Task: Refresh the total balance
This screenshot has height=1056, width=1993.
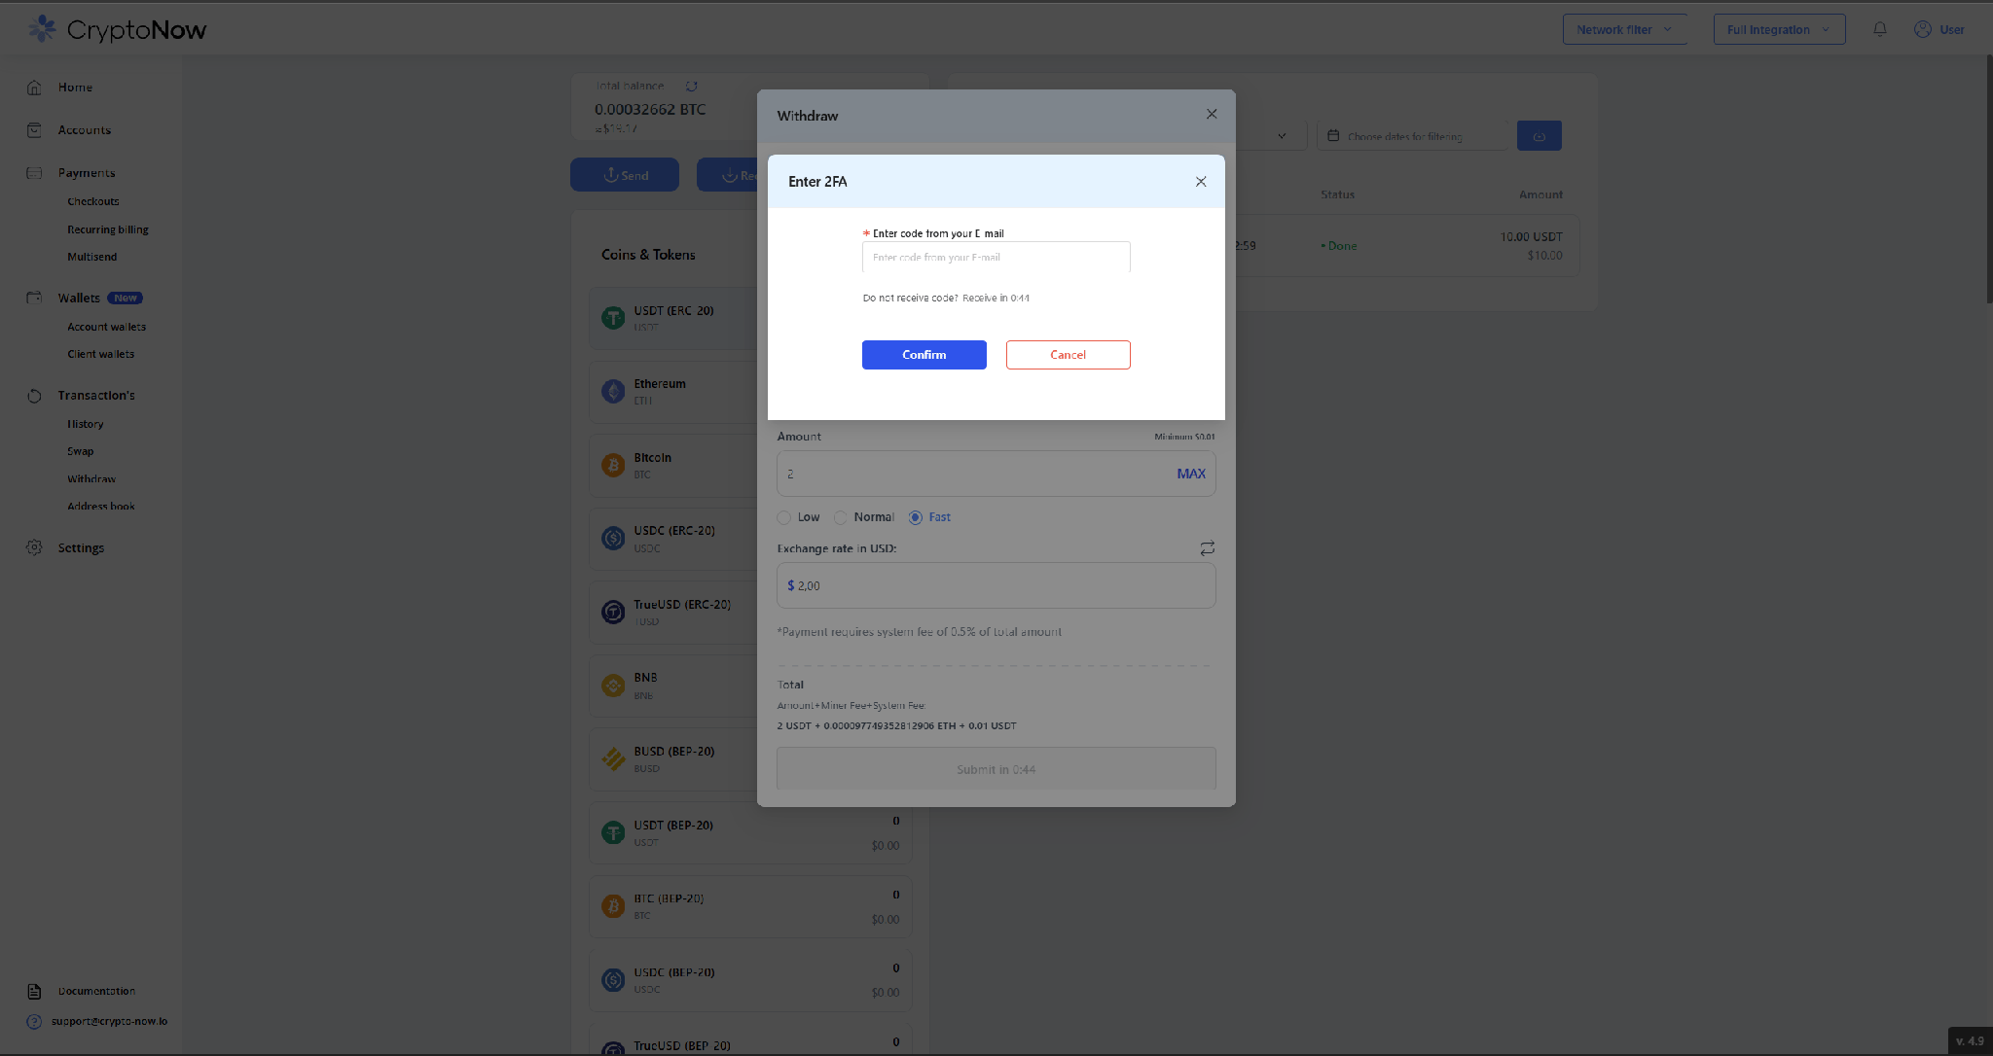Action: (x=692, y=86)
